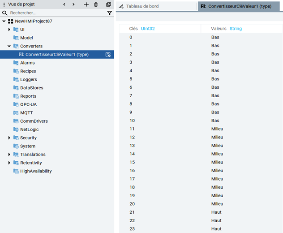This screenshot has width=283, height=233.
Task: Select the Bas value for key 3
Action: tap(215, 62)
